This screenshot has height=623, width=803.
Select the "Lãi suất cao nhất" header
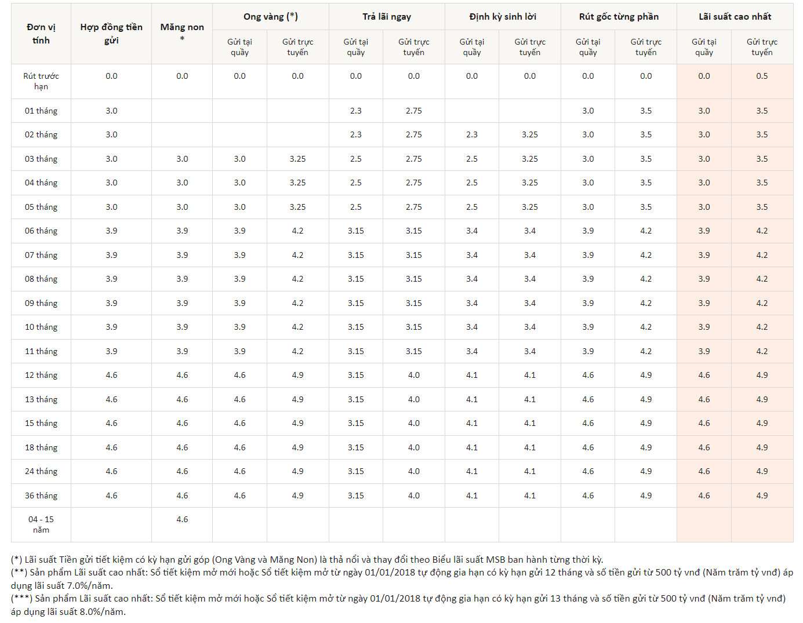point(735,17)
